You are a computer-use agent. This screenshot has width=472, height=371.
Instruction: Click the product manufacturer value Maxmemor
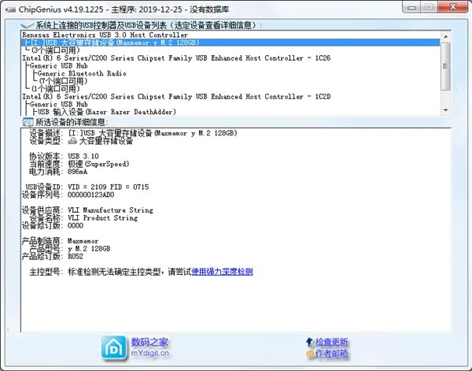[x=83, y=241]
